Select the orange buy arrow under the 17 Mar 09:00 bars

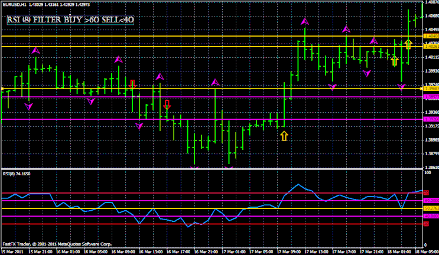tap(284, 136)
